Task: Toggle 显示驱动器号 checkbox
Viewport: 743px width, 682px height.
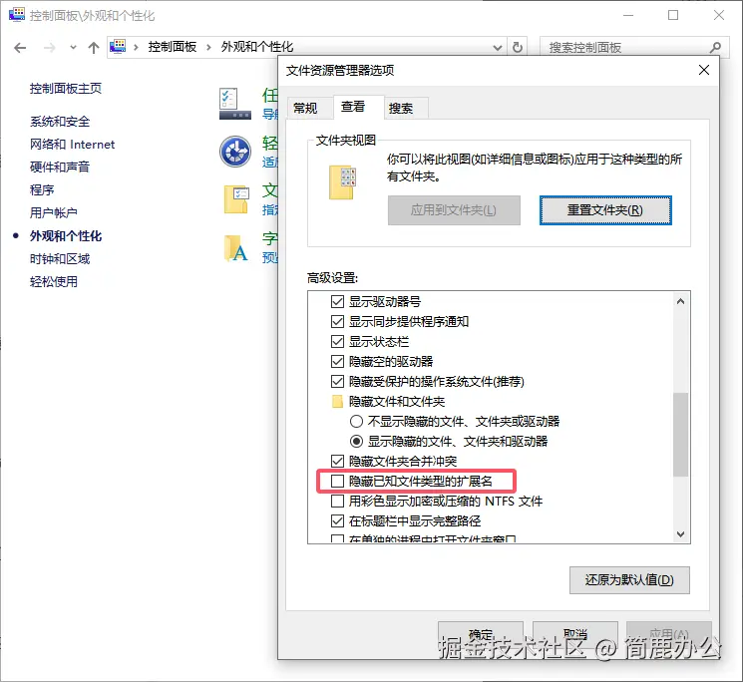Action: tap(337, 302)
